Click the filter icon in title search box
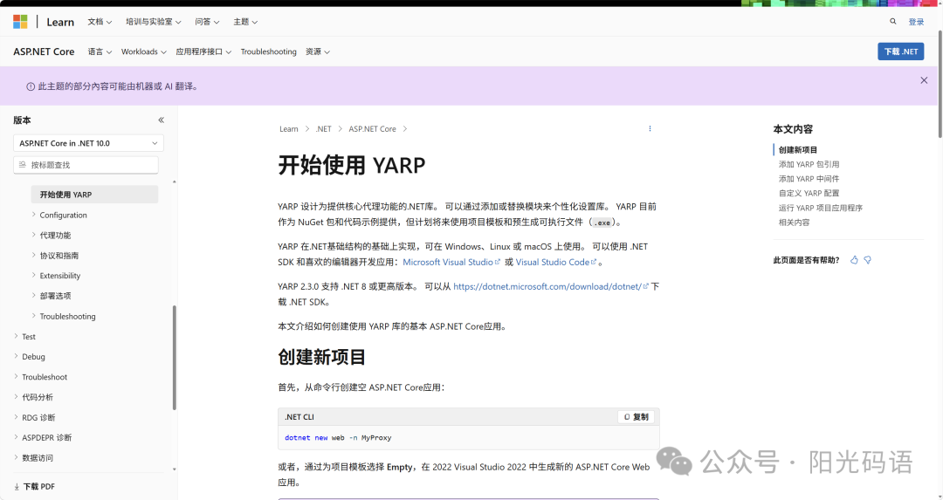The image size is (943, 500). coord(22,165)
